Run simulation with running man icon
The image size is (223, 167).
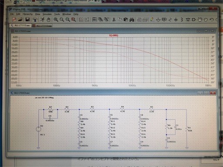pyautogui.click(x=42, y=20)
